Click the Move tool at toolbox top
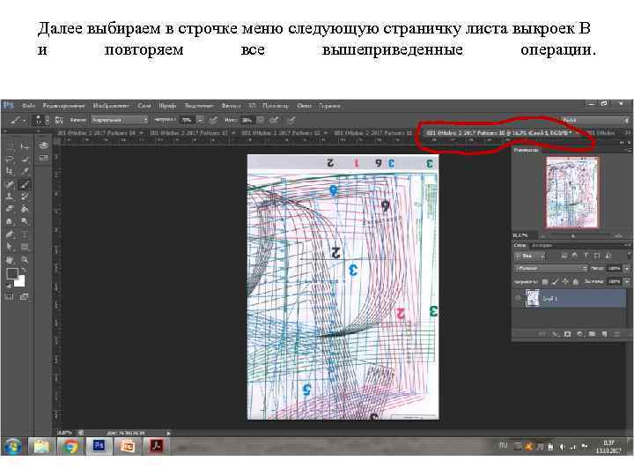634x476 pixels. 10,146
